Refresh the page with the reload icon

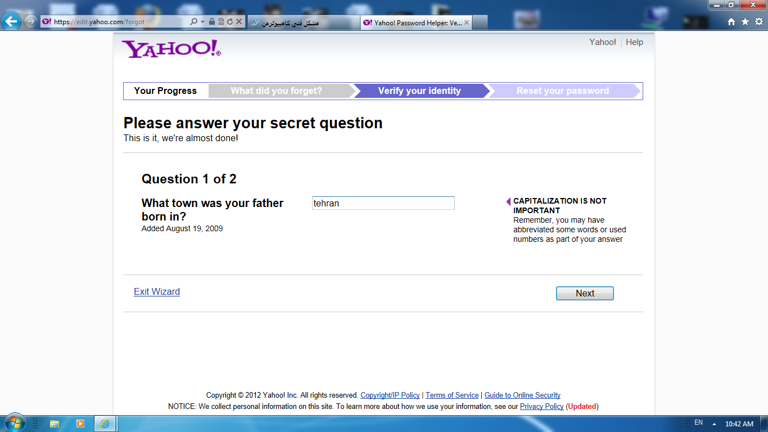230,22
